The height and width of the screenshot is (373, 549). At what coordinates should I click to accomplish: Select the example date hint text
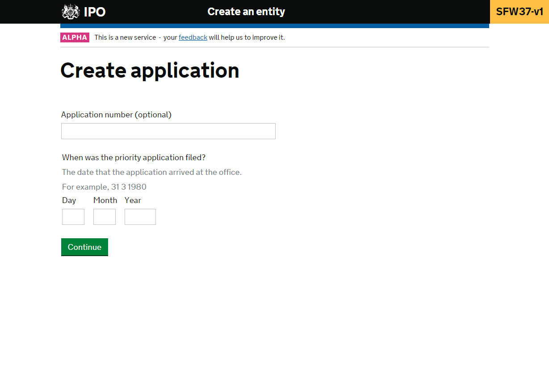[x=104, y=186]
